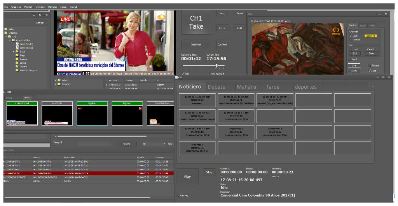Select the Mañana shotbox tab
The height and width of the screenshot is (206, 398).
(250, 87)
